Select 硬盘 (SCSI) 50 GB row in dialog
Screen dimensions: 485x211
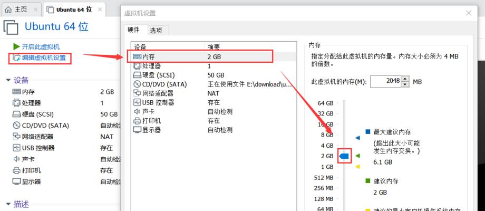213,75
